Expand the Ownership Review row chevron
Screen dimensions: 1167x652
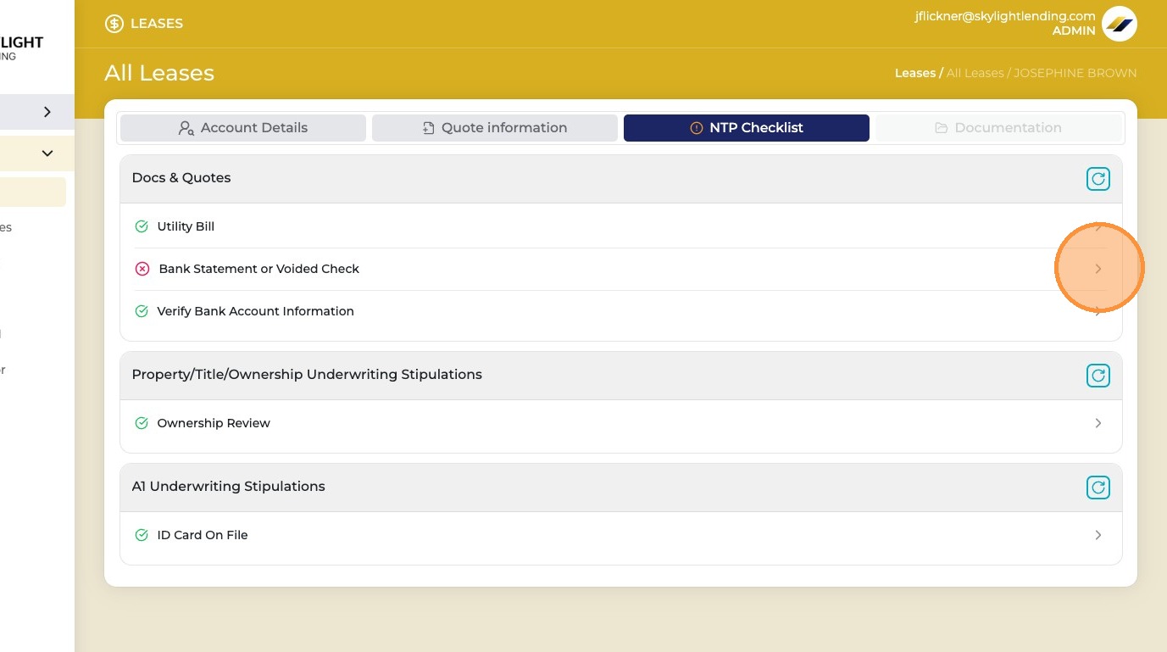tap(1098, 423)
